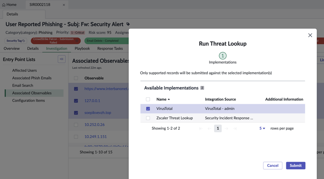324x179 pixels.
Task: Select the SIR0002118 record tab
Action: coord(40,4)
